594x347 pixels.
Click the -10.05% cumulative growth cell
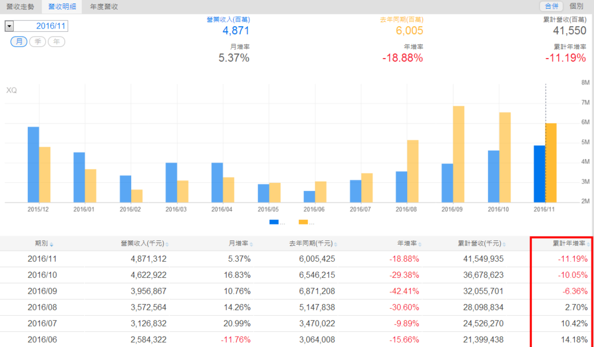pos(573,275)
